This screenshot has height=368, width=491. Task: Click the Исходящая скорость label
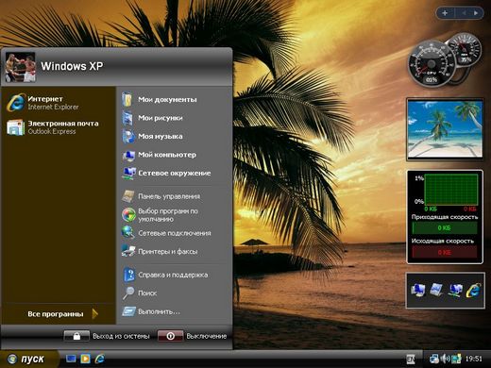[443, 241]
